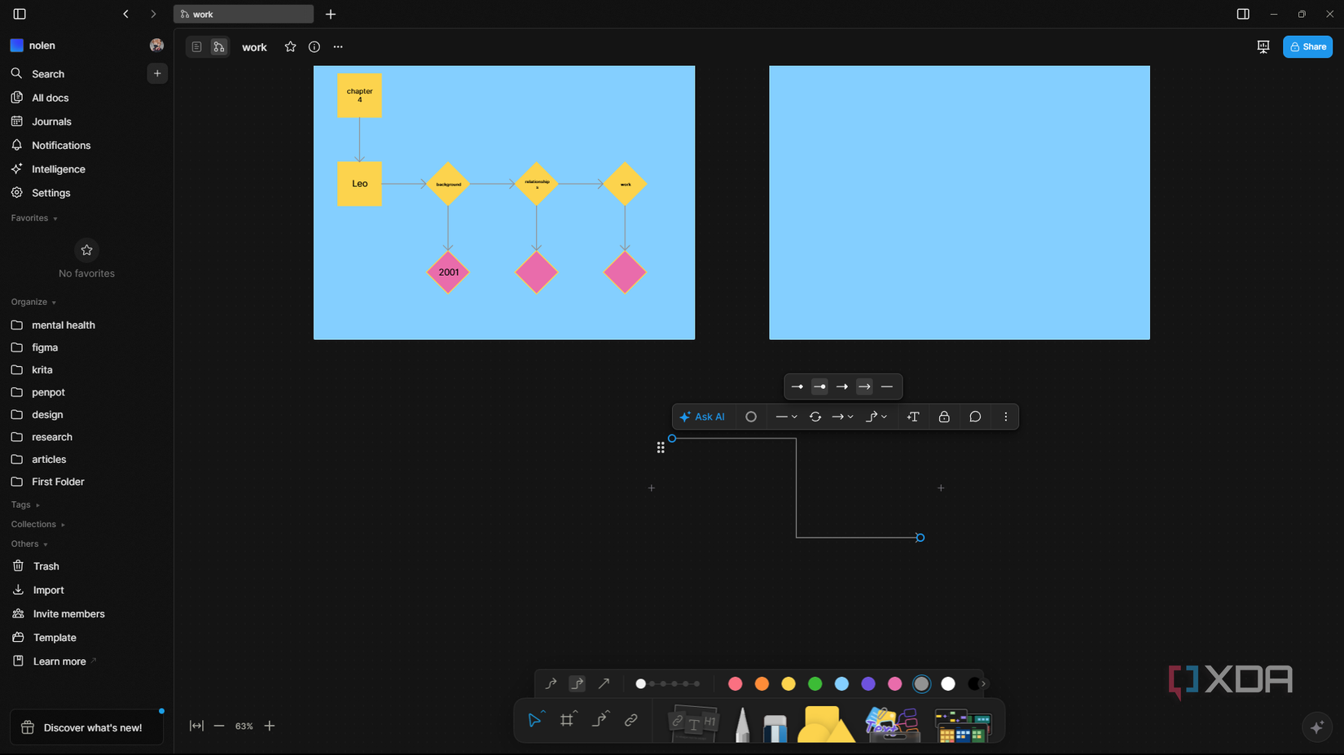
Task: Add text to the connector using +T
Action: [913, 416]
